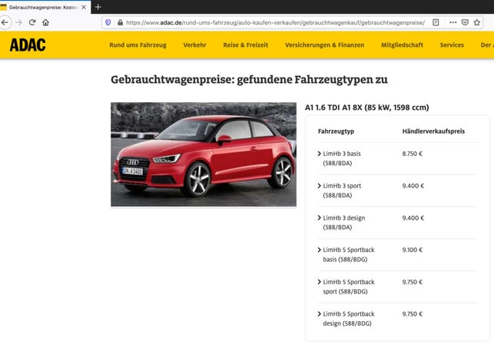
Task: Click the red Audi A1 photo
Action: (x=204, y=154)
